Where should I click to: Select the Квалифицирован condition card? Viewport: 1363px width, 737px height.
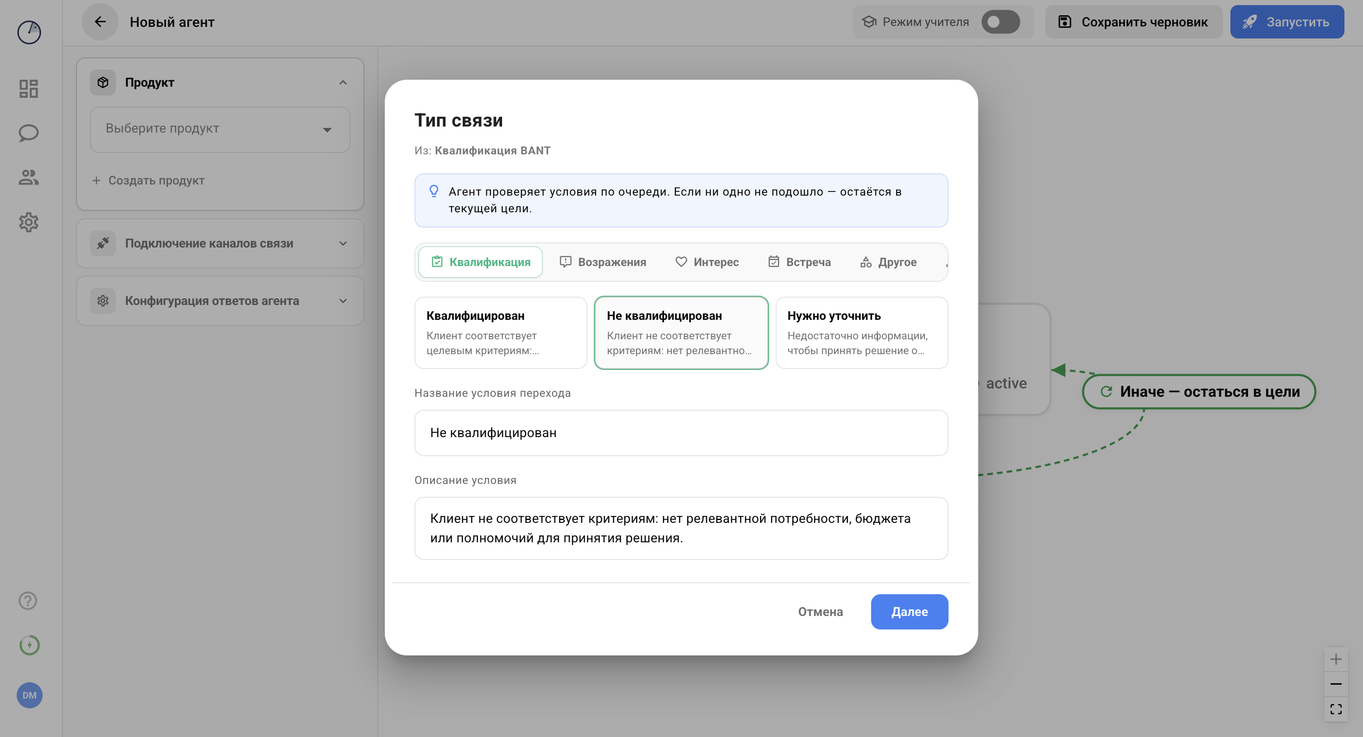click(501, 332)
